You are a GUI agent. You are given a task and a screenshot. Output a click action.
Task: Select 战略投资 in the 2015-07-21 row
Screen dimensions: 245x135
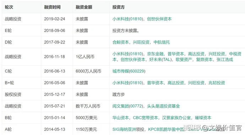[13, 106]
